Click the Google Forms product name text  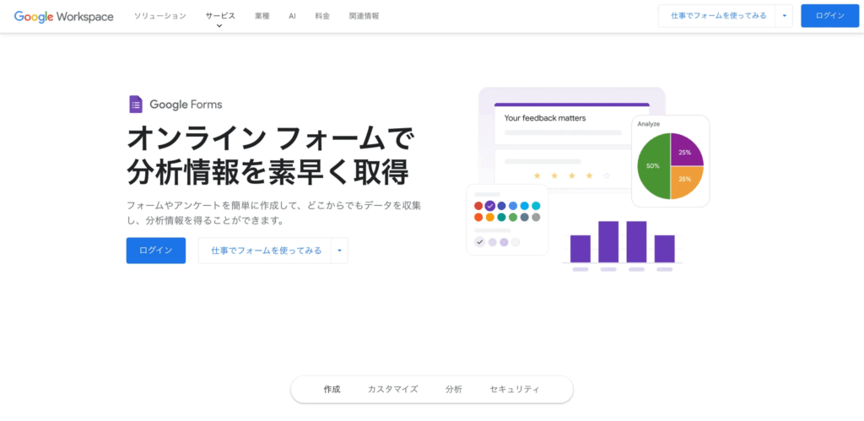coord(186,105)
